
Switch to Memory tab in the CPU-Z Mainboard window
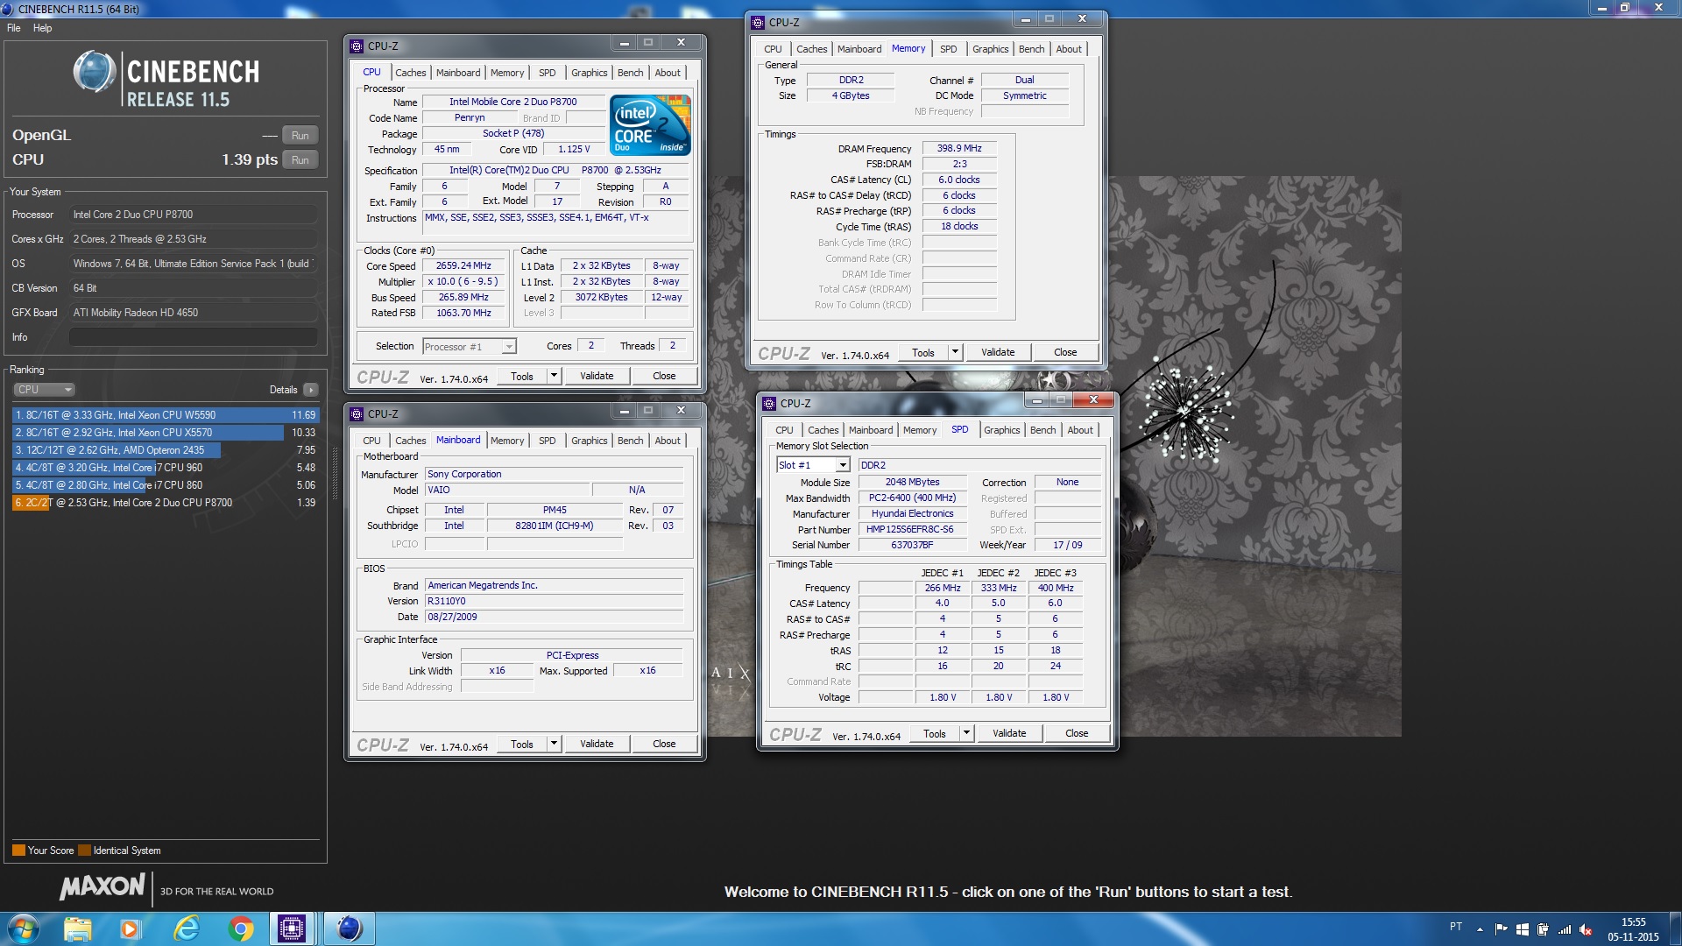click(x=507, y=441)
